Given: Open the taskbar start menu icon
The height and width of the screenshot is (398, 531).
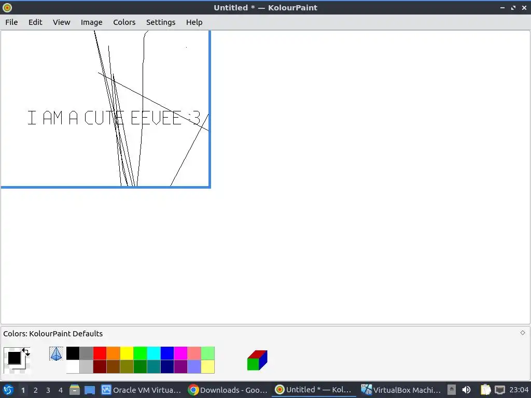Looking at the screenshot, I should 8,390.
